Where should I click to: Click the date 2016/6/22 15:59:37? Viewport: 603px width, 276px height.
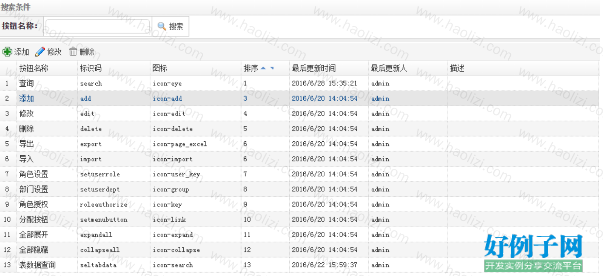(324, 265)
